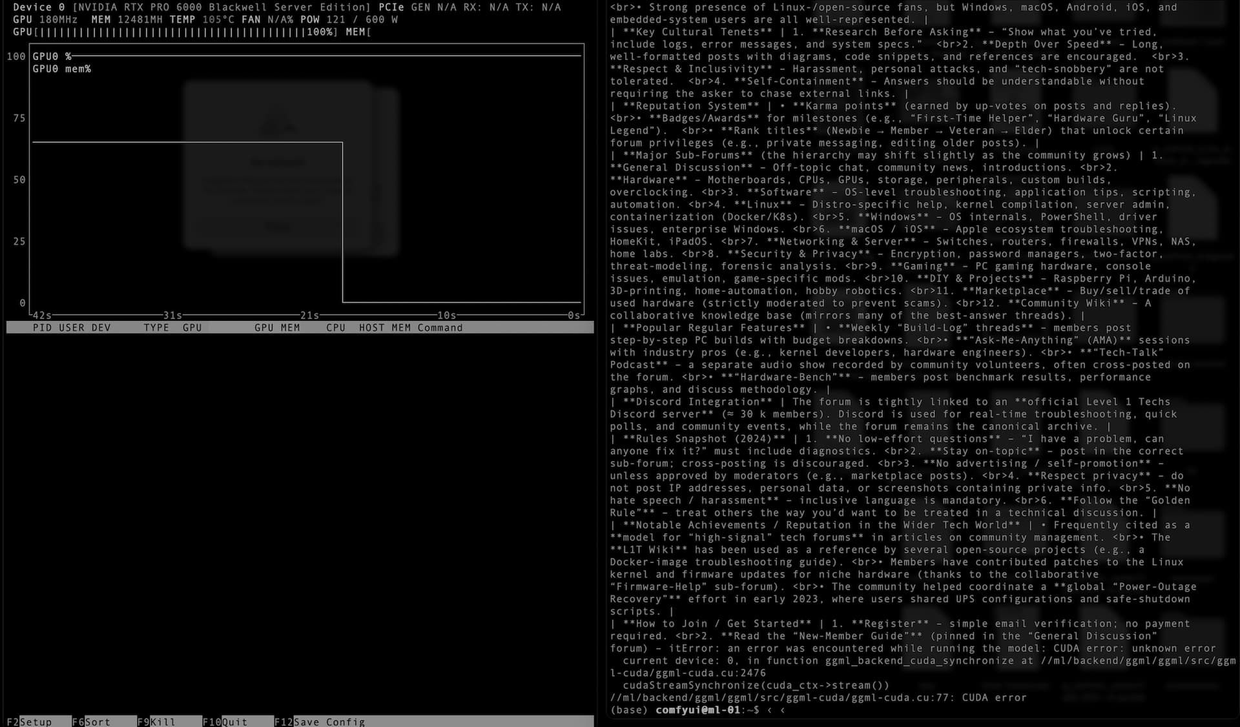Click the HOST MEM column header

pos(384,328)
